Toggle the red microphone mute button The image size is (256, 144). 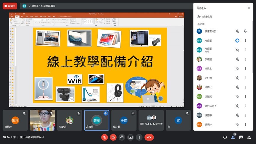104,137
